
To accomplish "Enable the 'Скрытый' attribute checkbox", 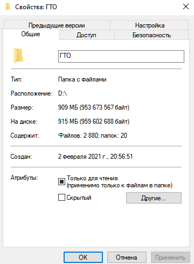I will tap(61, 197).
